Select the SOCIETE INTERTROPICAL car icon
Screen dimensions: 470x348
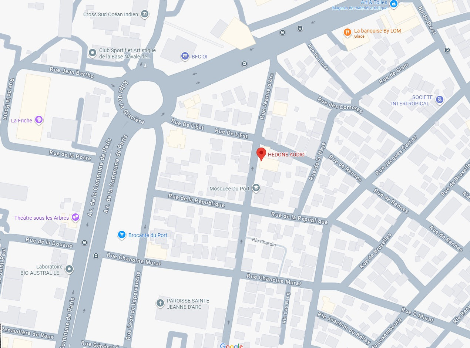click(x=439, y=99)
